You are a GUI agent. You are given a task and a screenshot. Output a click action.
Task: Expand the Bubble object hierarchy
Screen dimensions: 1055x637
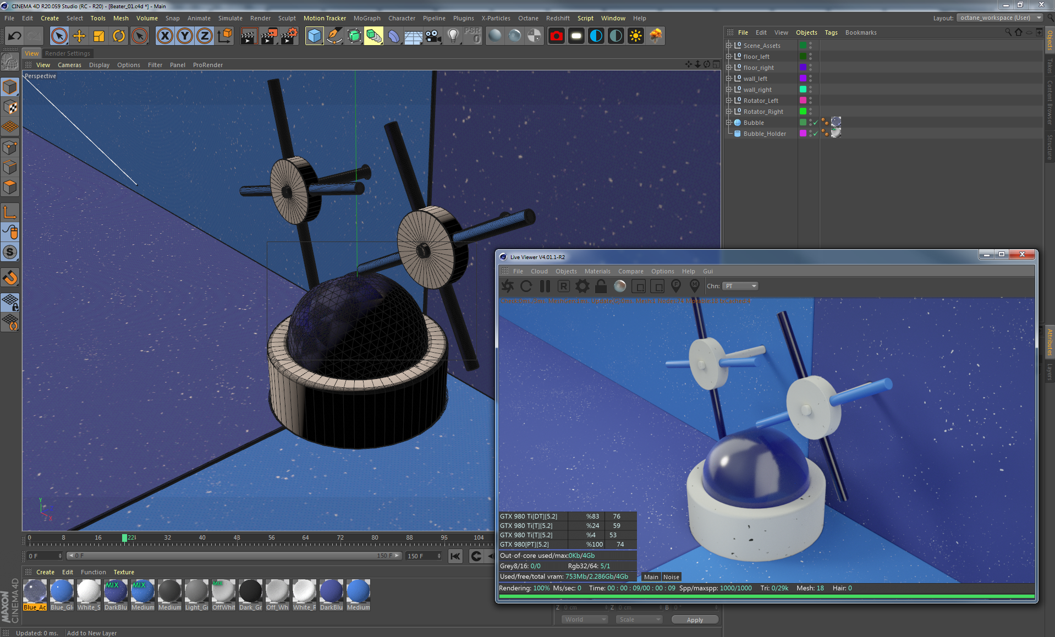pos(729,122)
